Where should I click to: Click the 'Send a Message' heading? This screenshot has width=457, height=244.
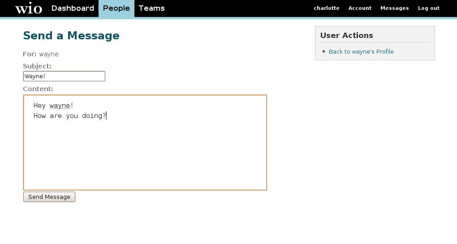tap(71, 35)
